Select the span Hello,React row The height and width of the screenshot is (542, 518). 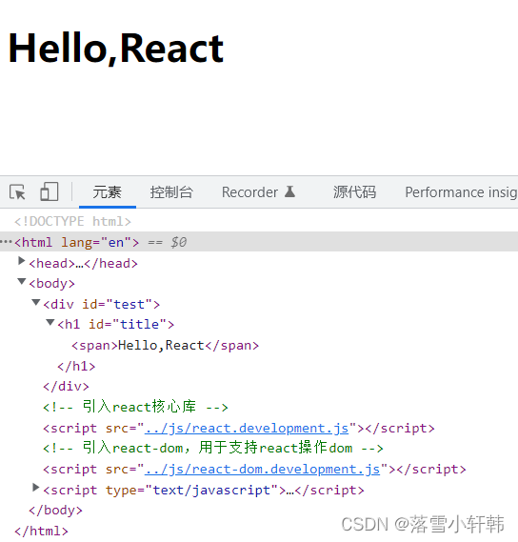(x=165, y=346)
